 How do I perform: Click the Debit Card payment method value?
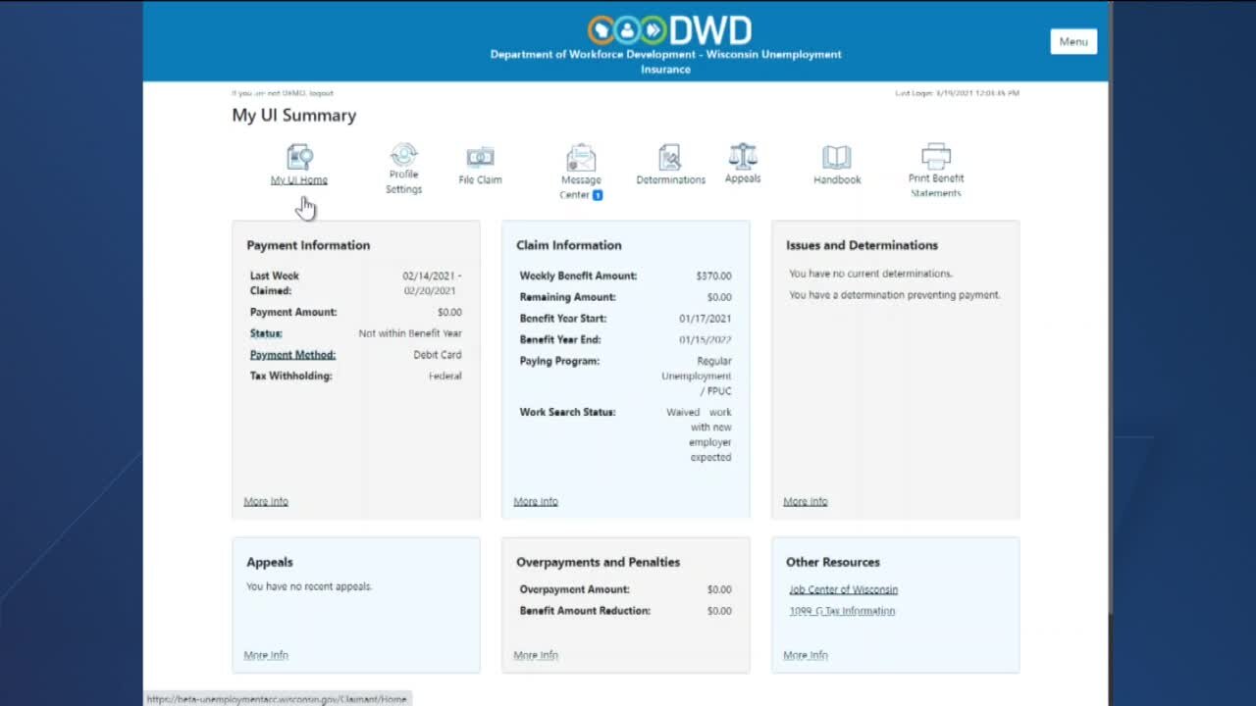(438, 355)
